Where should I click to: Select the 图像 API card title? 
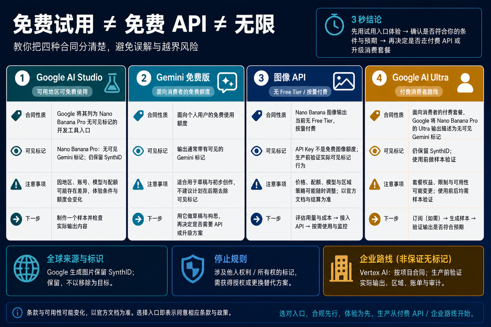tap(290, 78)
